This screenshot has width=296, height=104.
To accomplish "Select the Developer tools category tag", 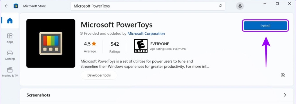I will click(99, 75).
